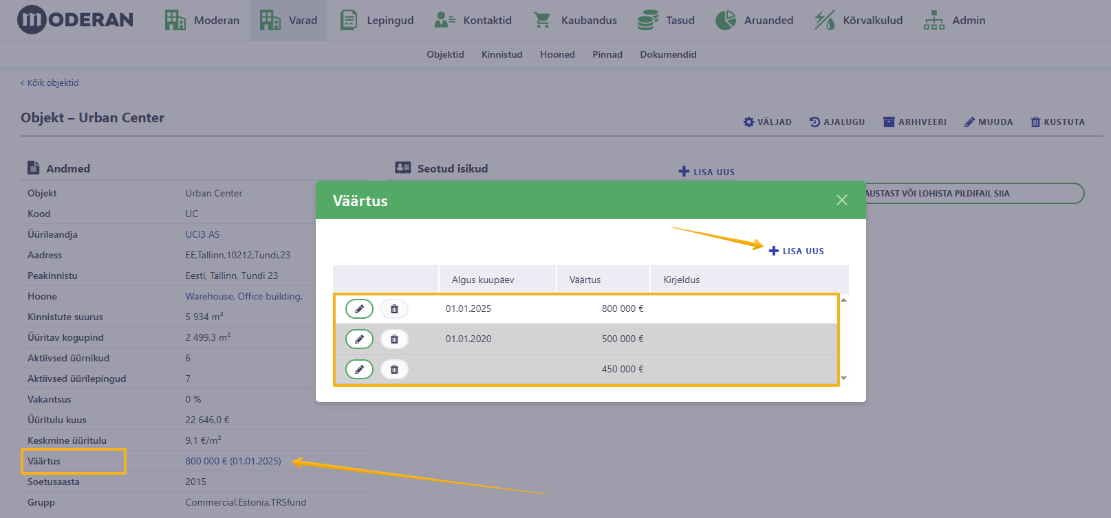The height and width of the screenshot is (518, 1111).
Task: Select the date 01.01.2025 cell
Action: (468, 308)
